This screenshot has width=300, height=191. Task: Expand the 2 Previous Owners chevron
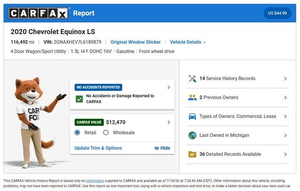pos(285,97)
